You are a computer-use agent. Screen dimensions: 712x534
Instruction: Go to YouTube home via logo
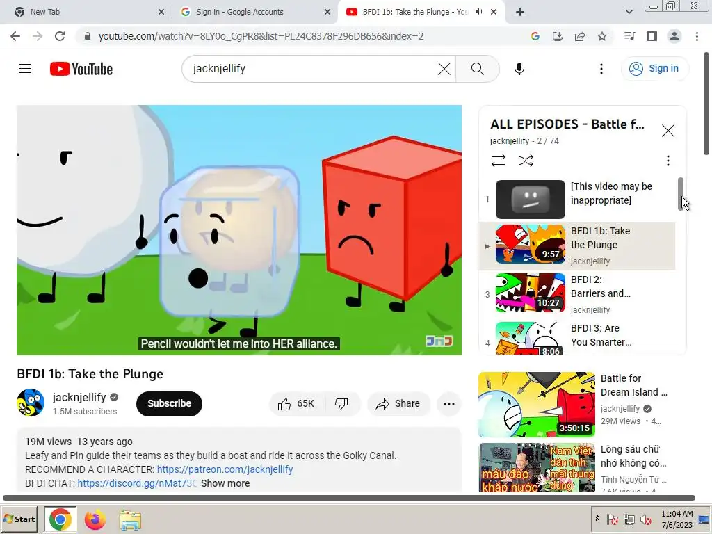click(81, 69)
